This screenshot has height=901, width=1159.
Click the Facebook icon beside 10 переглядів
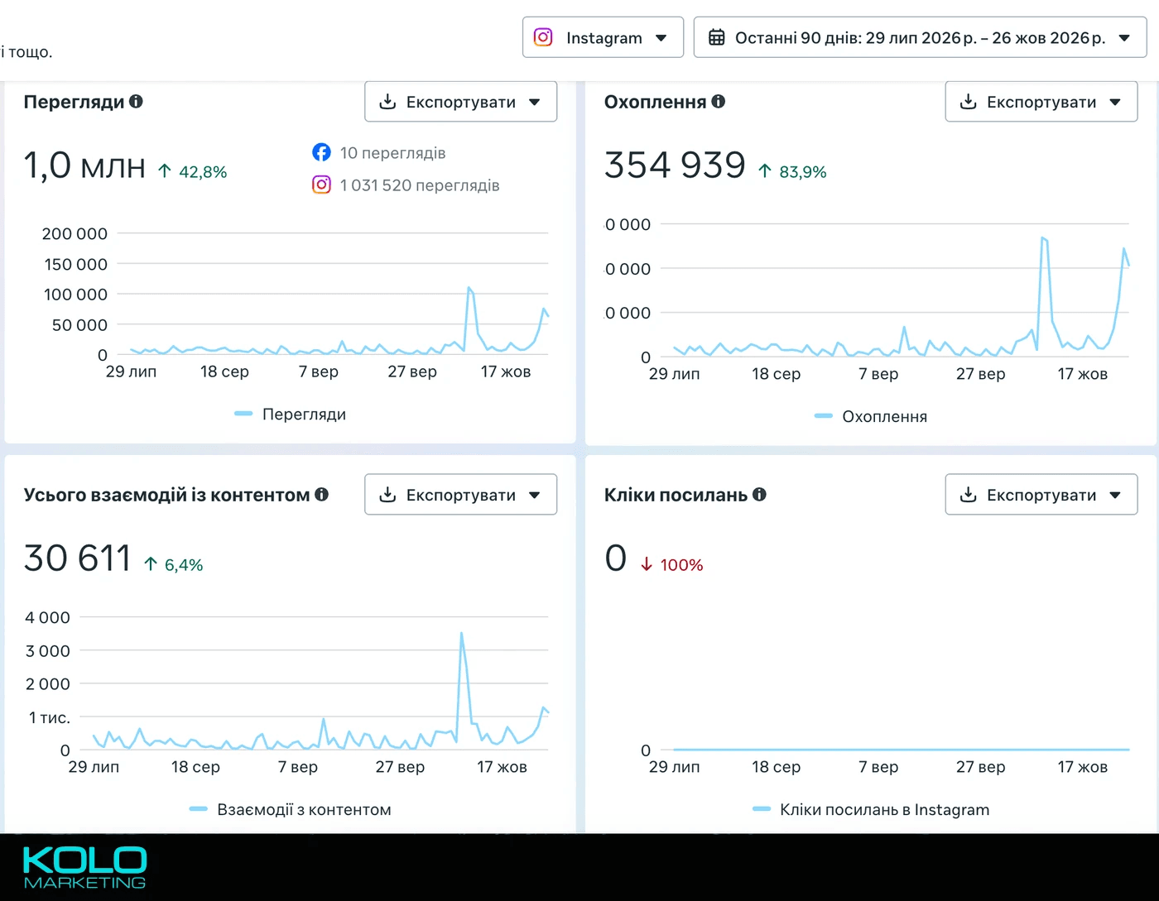[x=321, y=152]
